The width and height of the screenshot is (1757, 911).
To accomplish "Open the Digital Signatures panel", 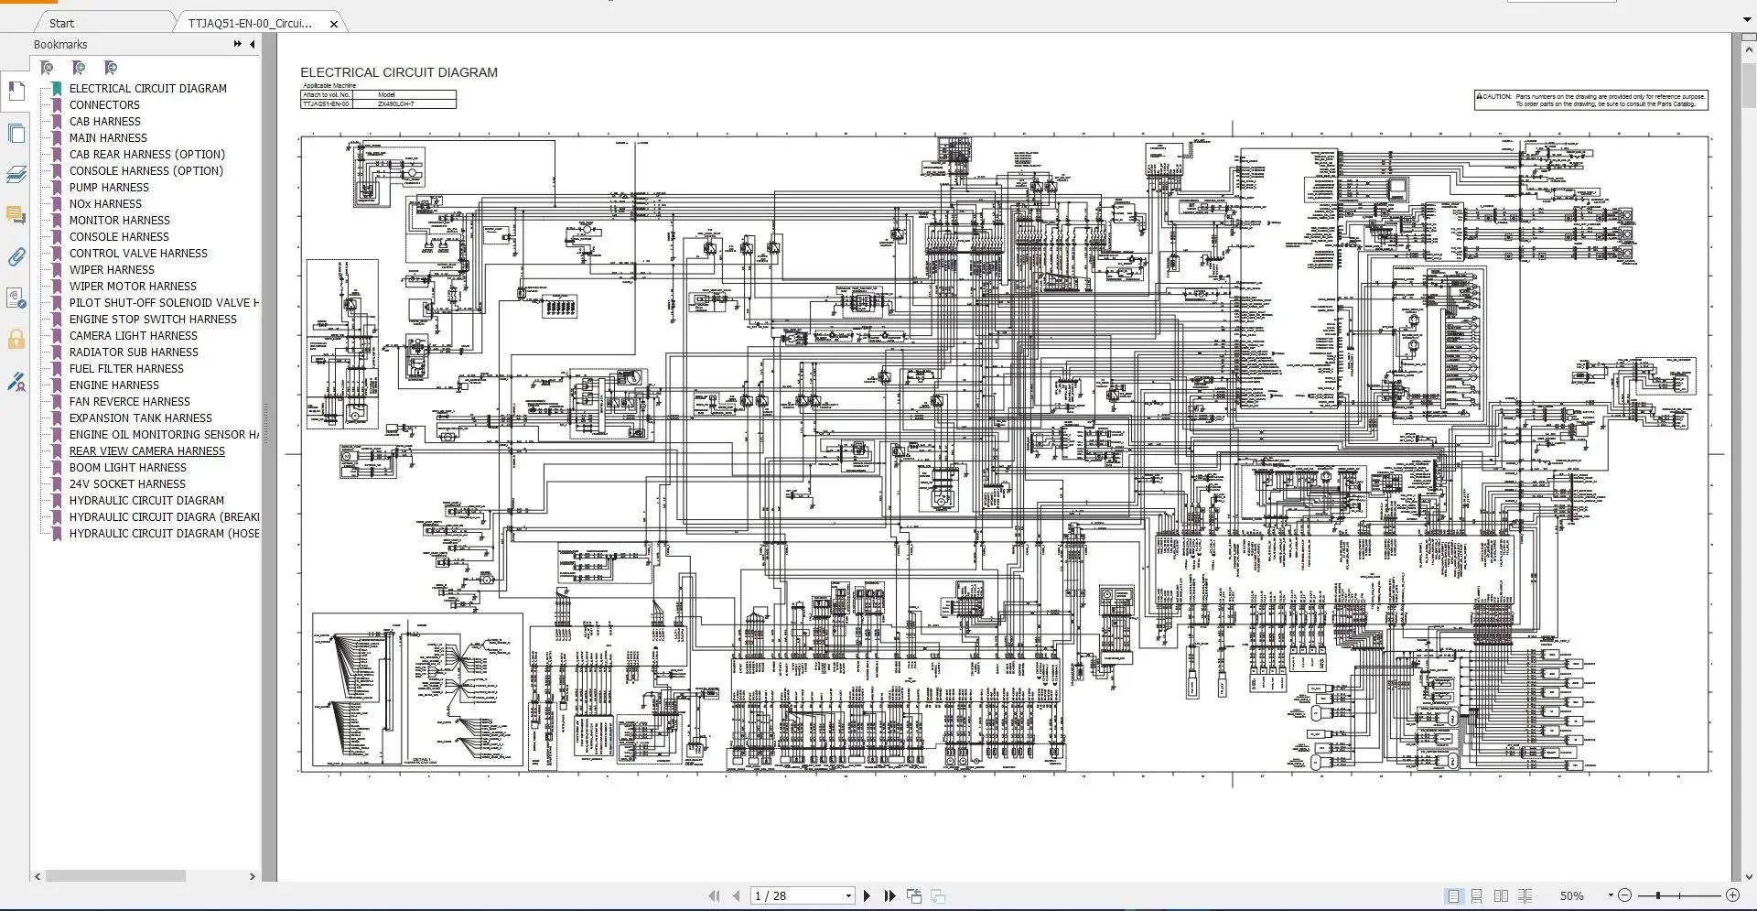I will (x=16, y=381).
